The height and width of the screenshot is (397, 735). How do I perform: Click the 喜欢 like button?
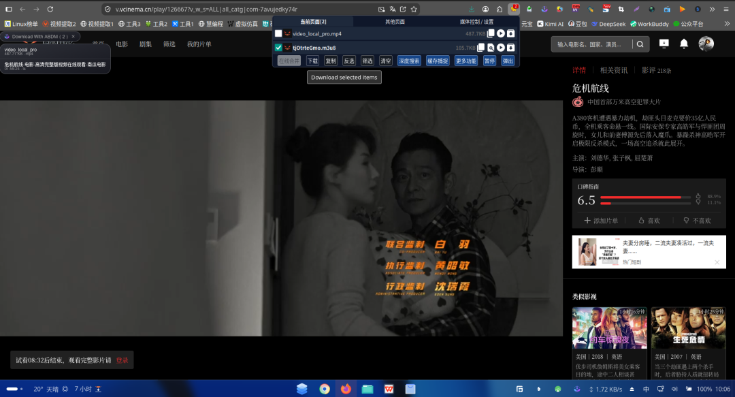coord(649,221)
